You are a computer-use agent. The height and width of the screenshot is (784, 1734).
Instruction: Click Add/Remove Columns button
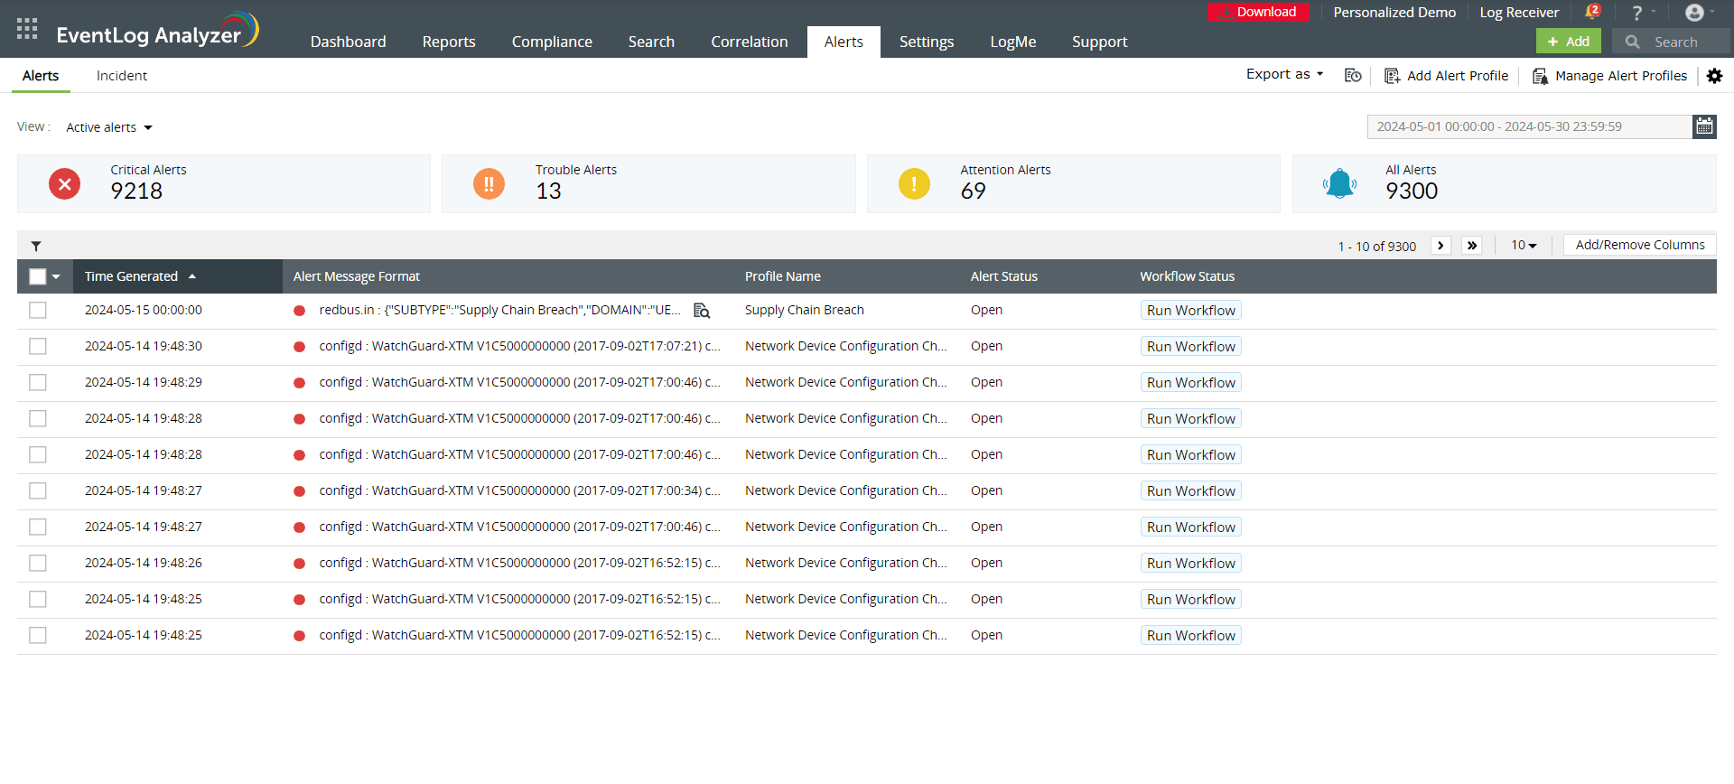(x=1639, y=245)
